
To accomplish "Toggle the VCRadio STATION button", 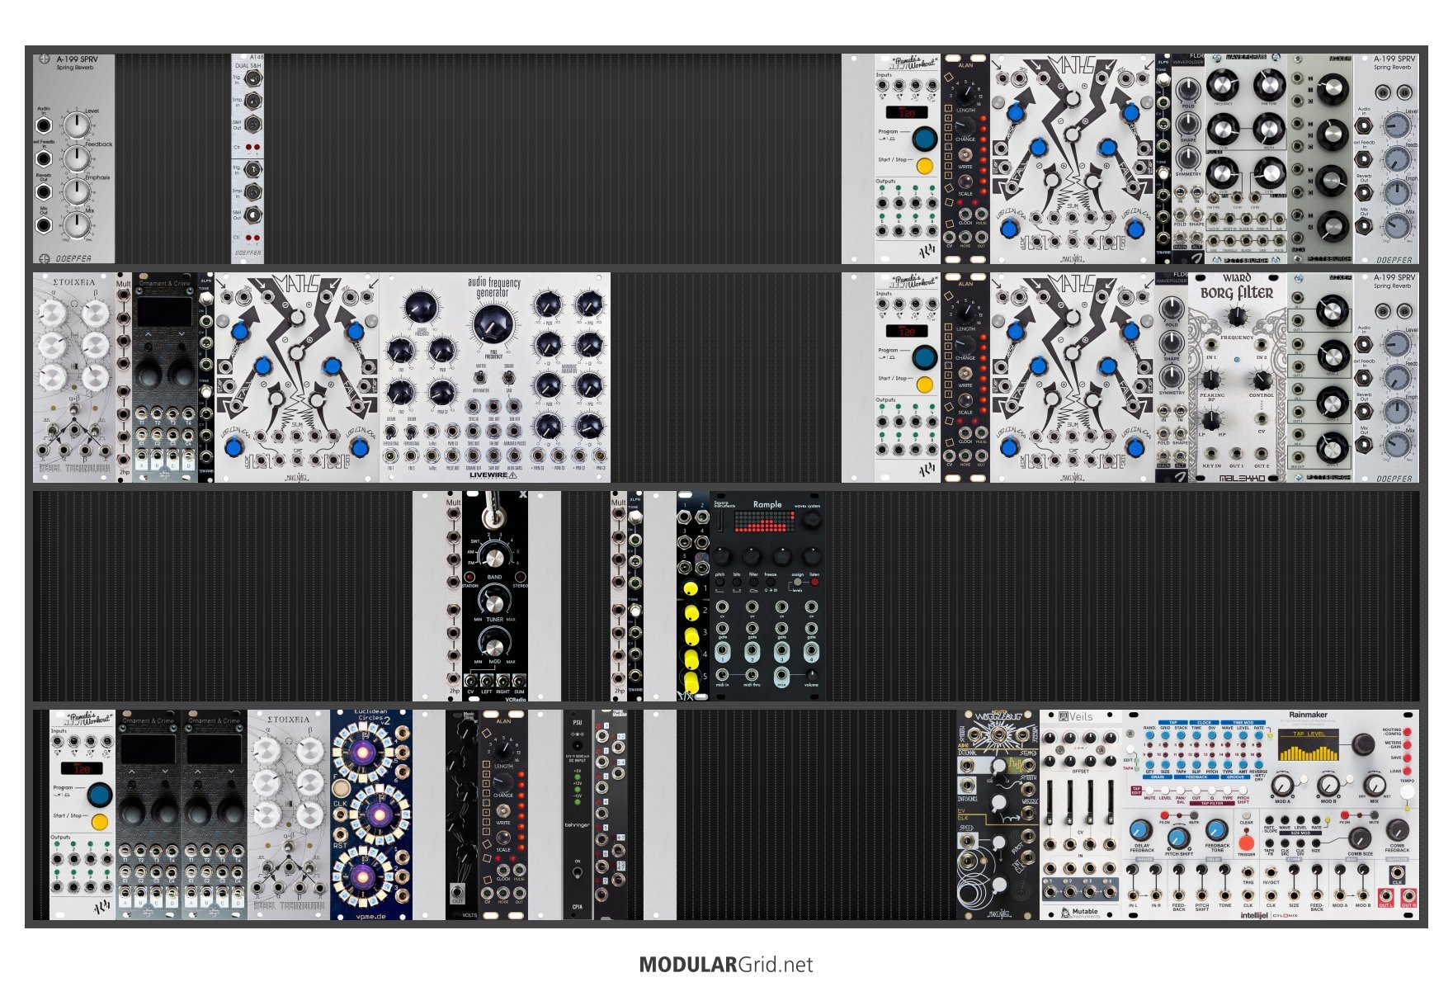I will (x=469, y=577).
